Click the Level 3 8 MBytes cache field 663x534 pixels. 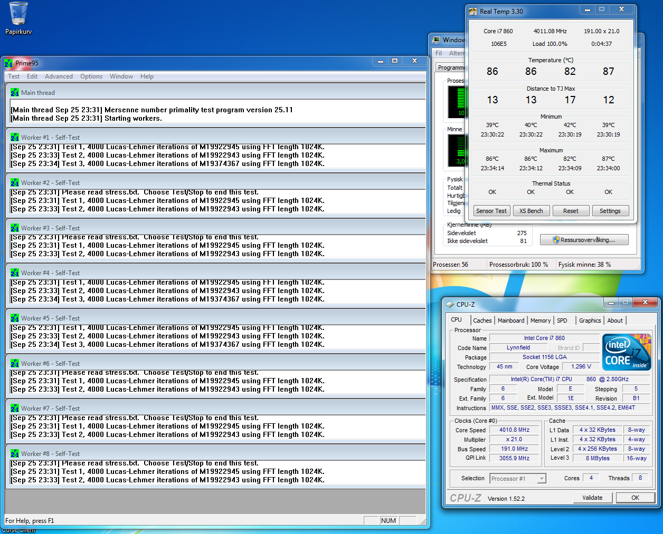pos(597,458)
